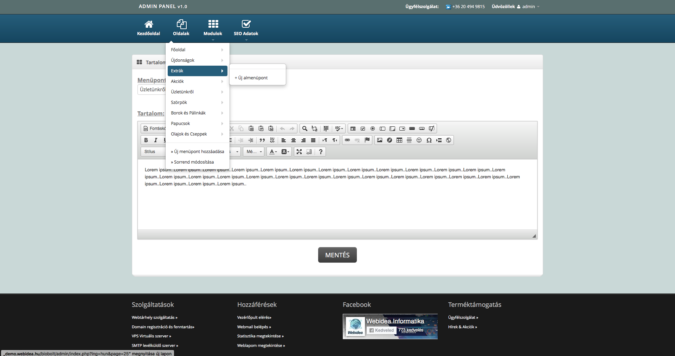Click the editor resize handle corner
This screenshot has height=356, width=675.
click(534, 236)
